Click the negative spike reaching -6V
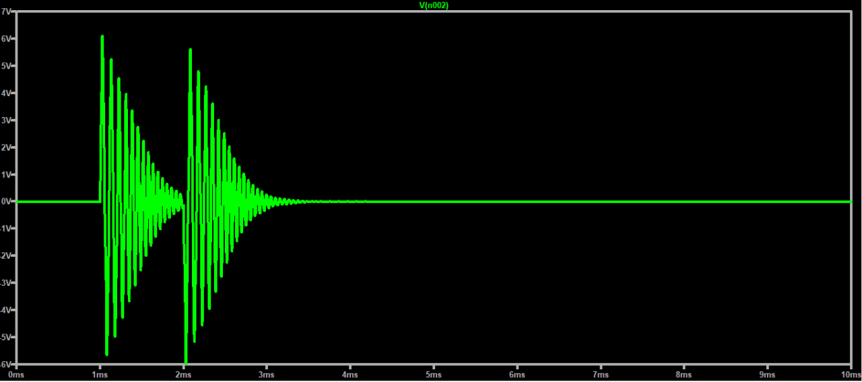 point(185,360)
